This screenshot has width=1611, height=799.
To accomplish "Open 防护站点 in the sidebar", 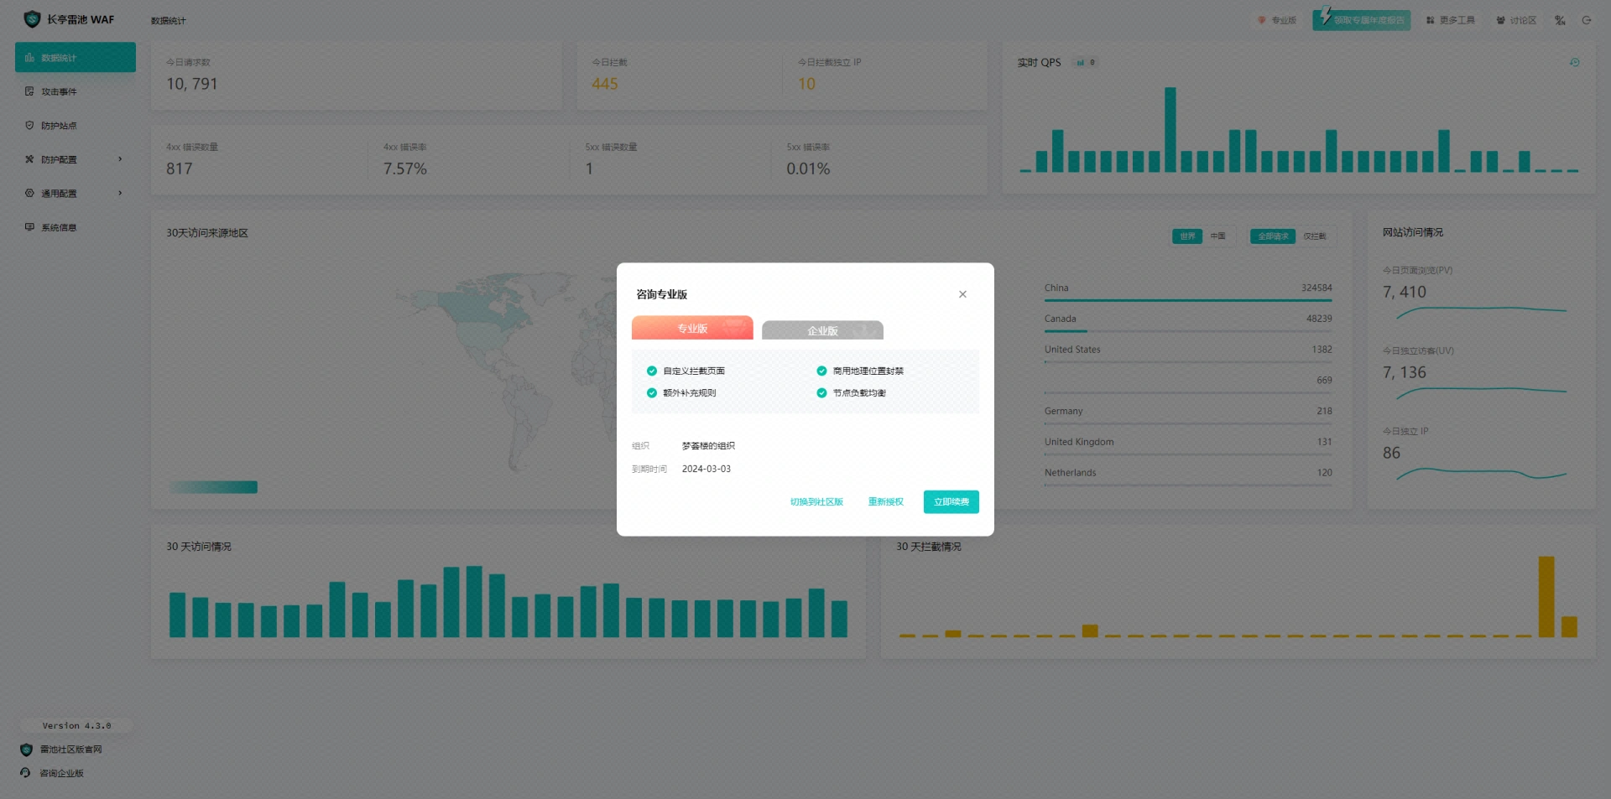I will [76, 125].
